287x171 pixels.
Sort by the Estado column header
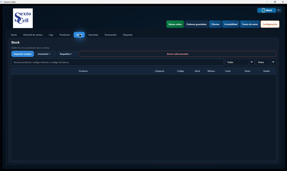coord(266,71)
